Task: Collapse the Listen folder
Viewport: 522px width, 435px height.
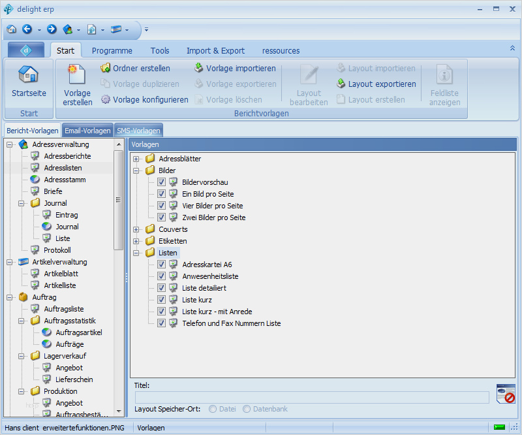Action: [x=136, y=253]
